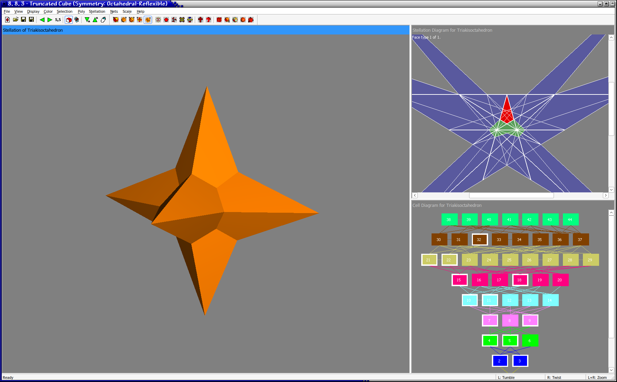Go to previous model with left green arrow
This screenshot has width=617, height=382.
pyautogui.click(x=42, y=20)
